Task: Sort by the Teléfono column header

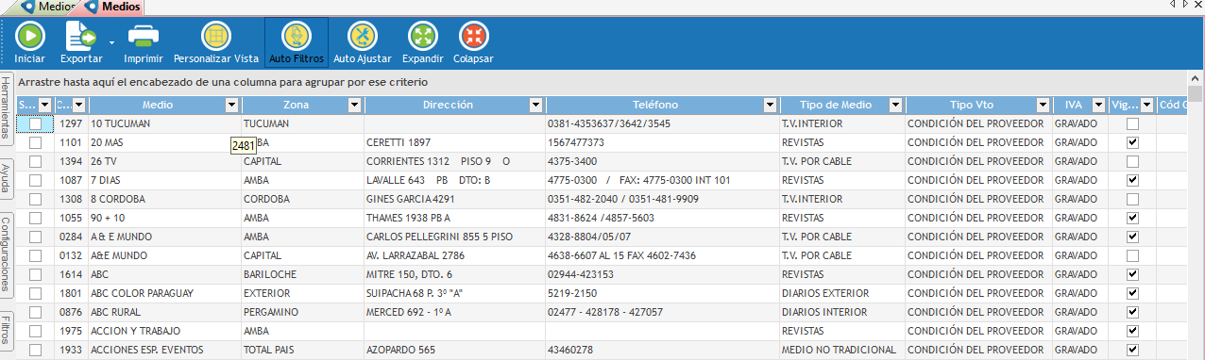Action: pyautogui.click(x=655, y=105)
